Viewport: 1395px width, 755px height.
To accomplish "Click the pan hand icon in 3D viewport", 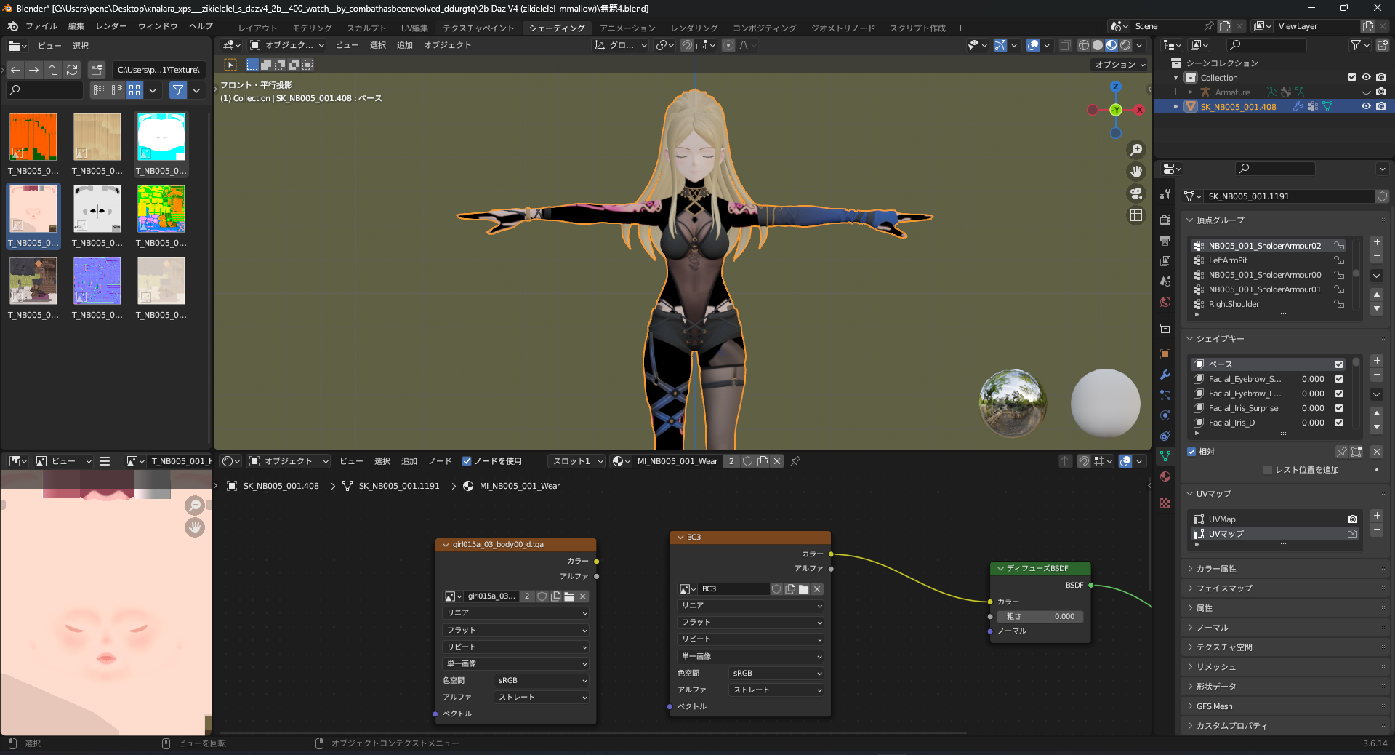I will point(1136,172).
